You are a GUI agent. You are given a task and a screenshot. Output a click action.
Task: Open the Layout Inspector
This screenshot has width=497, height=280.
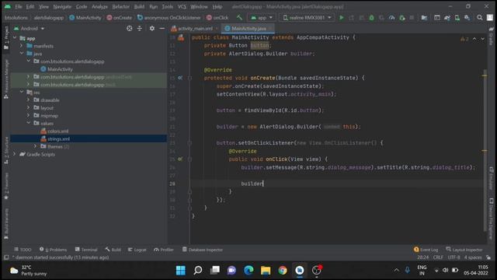coord(464,250)
